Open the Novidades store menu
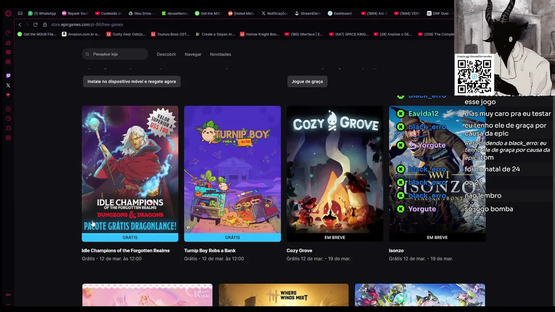 220,54
